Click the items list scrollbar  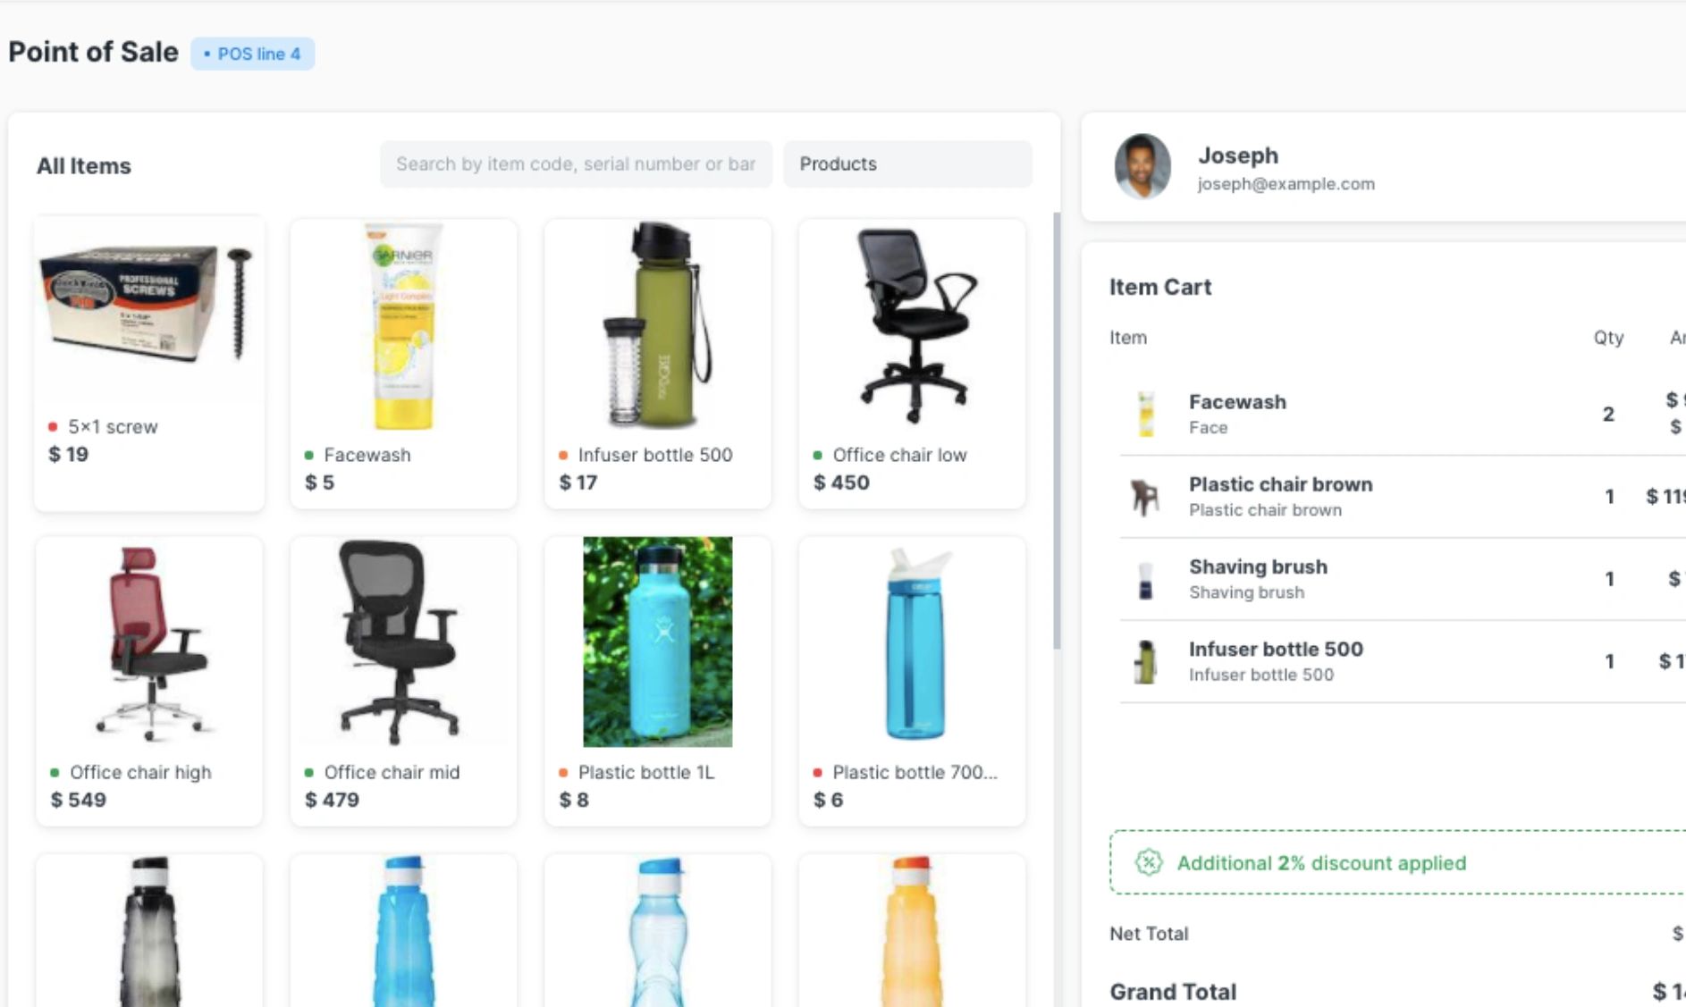click(x=1057, y=431)
